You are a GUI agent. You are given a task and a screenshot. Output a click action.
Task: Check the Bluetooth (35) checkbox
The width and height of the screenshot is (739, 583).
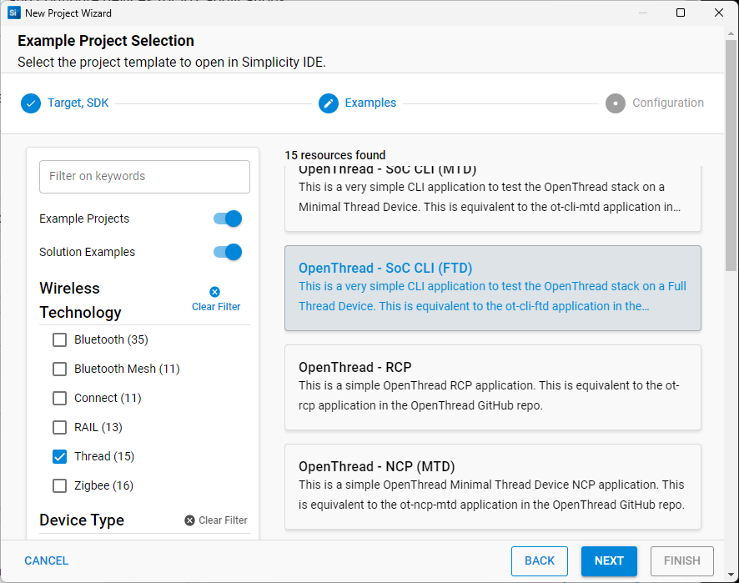[x=59, y=339]
